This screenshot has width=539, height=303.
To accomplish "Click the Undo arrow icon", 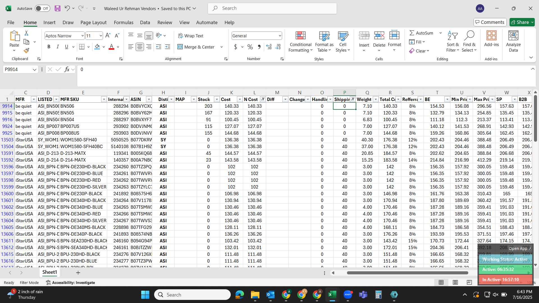I will [x=67, y=8].
